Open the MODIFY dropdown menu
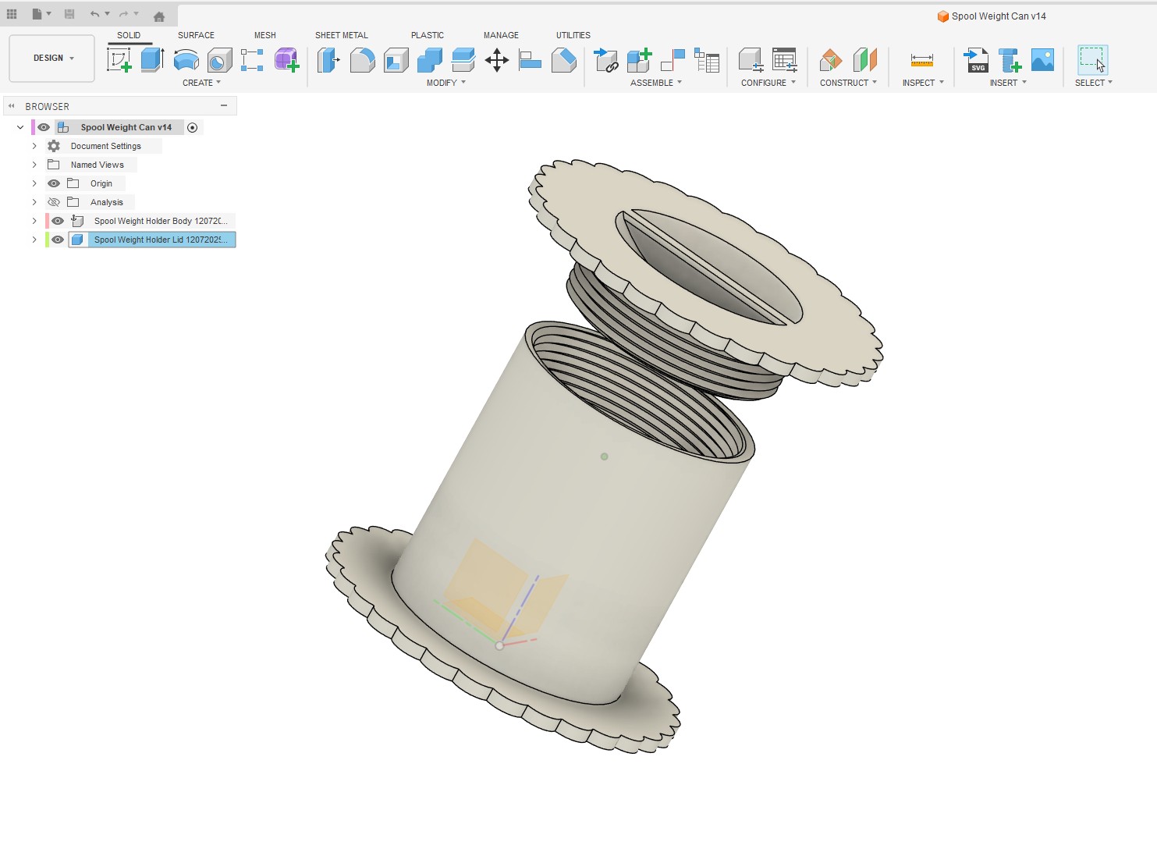This screenshot has width=1157, height=849. 445,83
